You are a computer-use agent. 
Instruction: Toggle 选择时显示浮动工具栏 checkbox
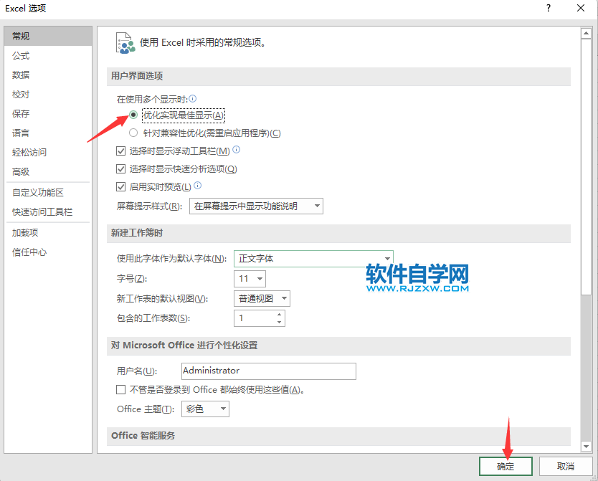point(120,151)
